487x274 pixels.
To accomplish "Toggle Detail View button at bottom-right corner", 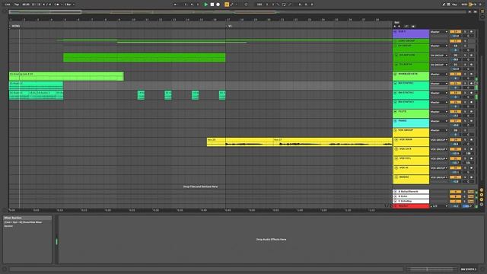I will pos(482,269).
